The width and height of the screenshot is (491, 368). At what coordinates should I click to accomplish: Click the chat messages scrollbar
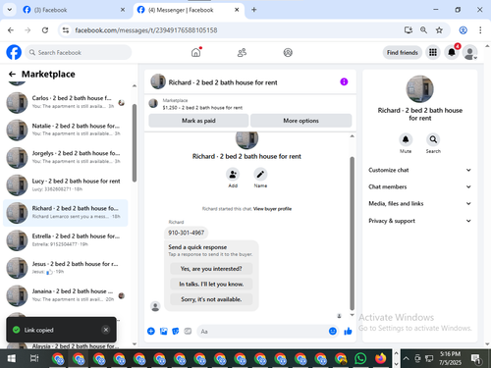click(x=353, y=234)
